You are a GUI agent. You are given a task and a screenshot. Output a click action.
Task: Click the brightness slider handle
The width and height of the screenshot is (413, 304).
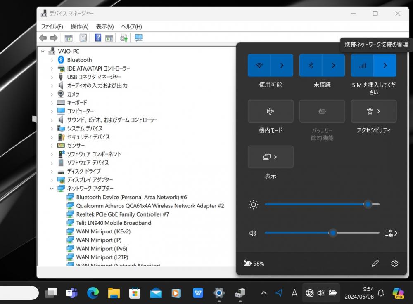coord(368,204)
